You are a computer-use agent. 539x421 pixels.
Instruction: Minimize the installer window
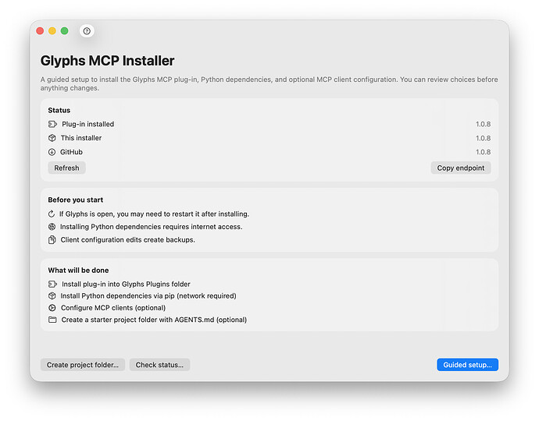tap(52, 31)
